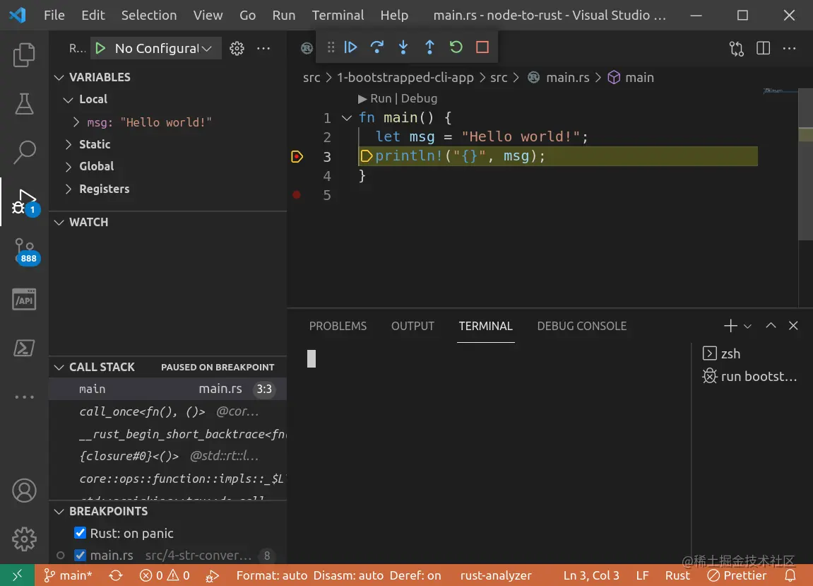813x586 pixels.
Task: Collapse the CALL STACK section
Action: click(x=59, y=367)
